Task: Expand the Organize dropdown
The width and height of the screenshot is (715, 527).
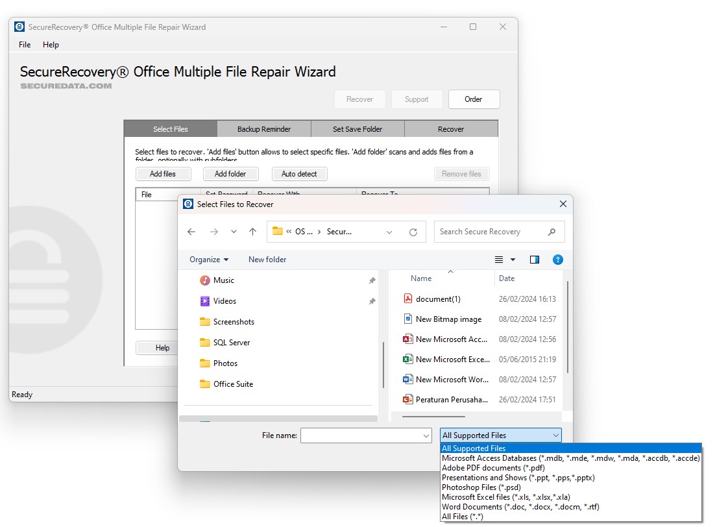Action: click(208, 259)
